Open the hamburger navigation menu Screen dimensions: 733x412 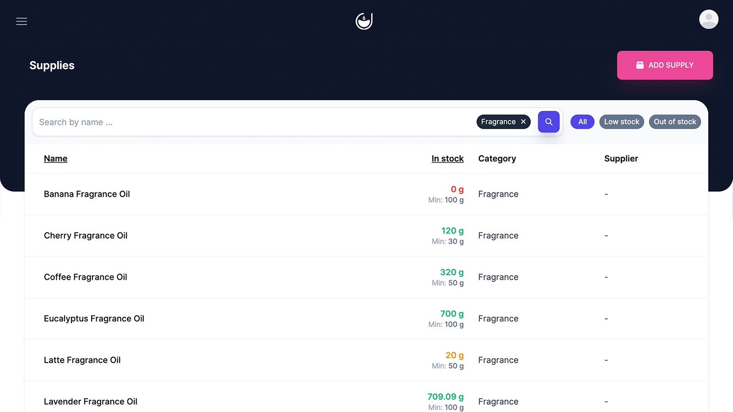22,21
